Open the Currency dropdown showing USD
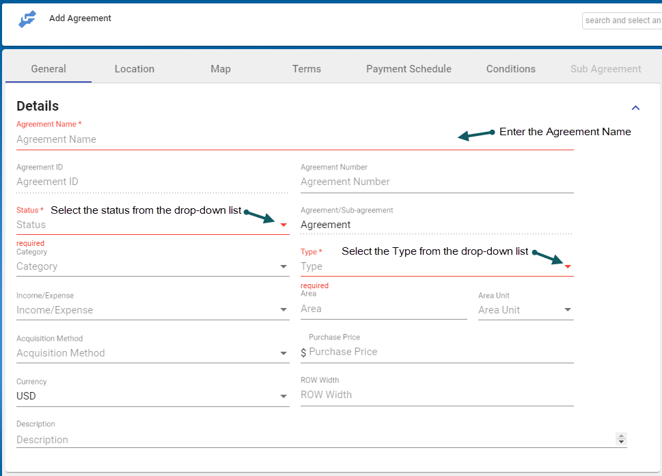Viewport: 662px width, 476px height. click(x=284, y=396)
